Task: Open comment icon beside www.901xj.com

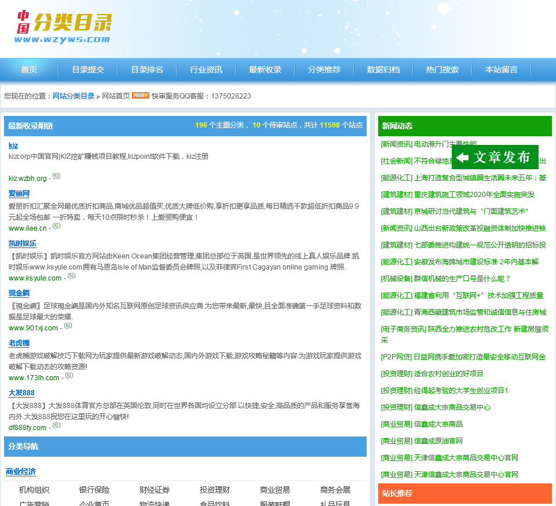Action: click(x=68, y=326)
